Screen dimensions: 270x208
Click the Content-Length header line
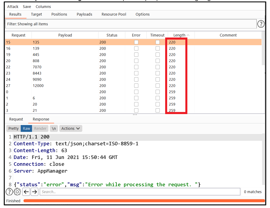pos(40,150)
